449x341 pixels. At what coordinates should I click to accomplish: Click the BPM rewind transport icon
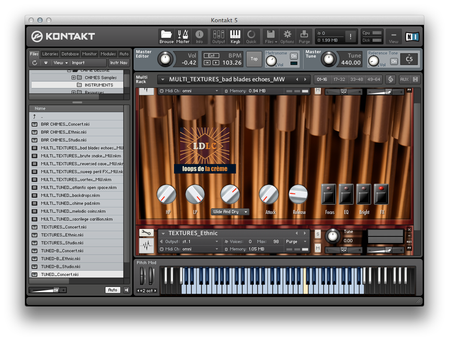point(207,62)
